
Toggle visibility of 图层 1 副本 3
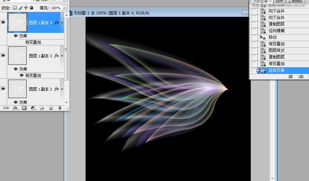3,56
